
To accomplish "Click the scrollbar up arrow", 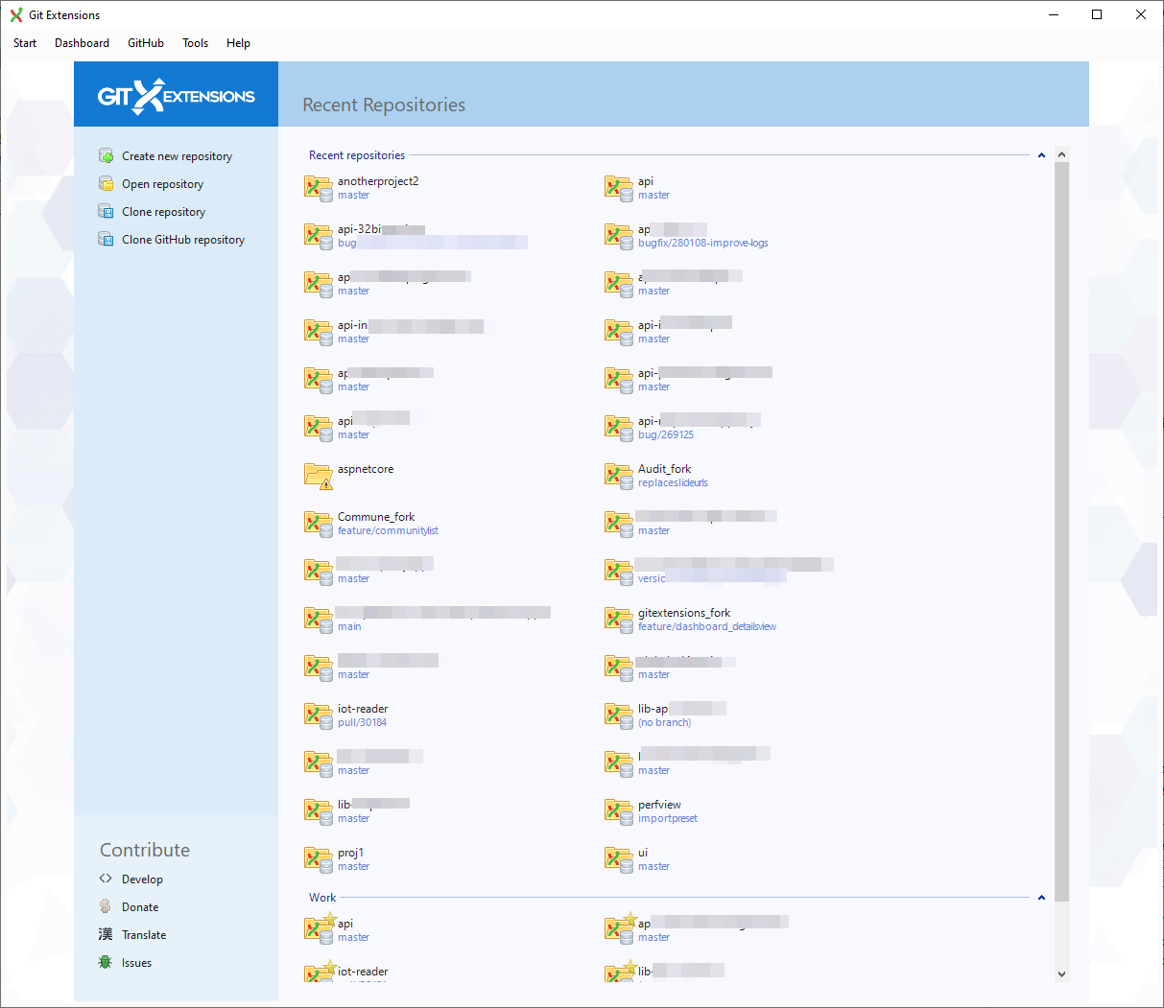I will pyautogui.click(x=1061, y=154).
